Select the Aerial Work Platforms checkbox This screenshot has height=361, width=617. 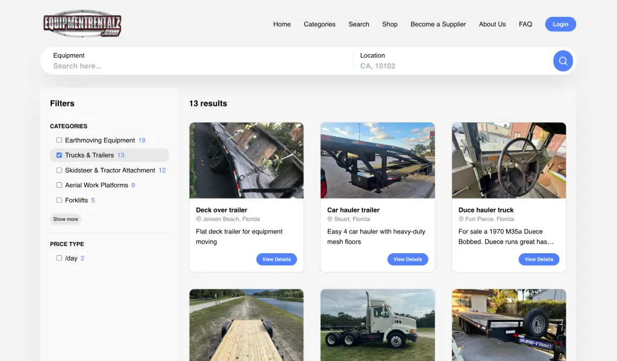pos(58,185)
